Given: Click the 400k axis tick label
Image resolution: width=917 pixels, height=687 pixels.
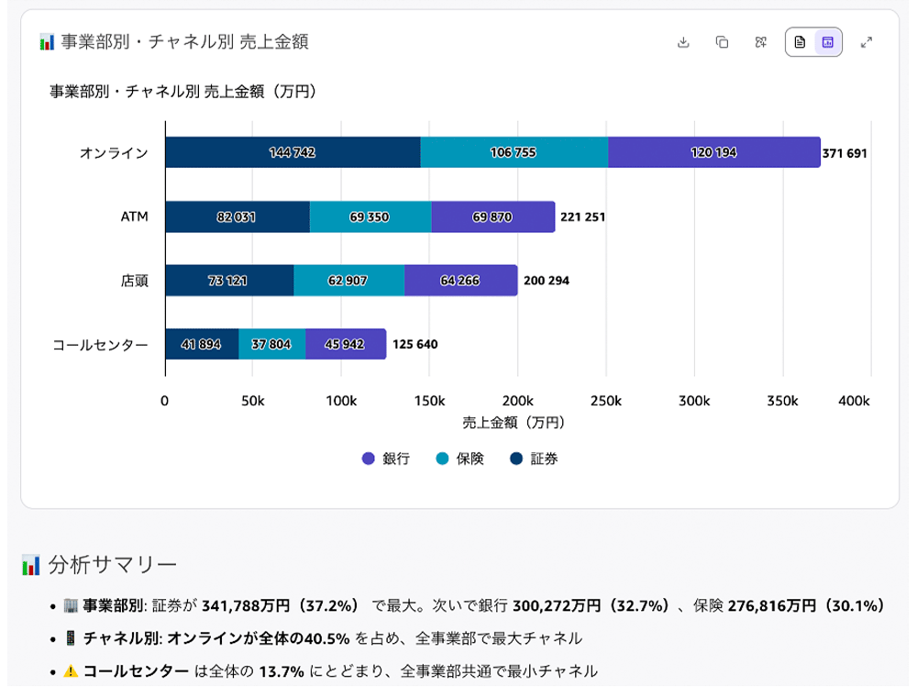Looking at the screenshot, I should [854, 401].
